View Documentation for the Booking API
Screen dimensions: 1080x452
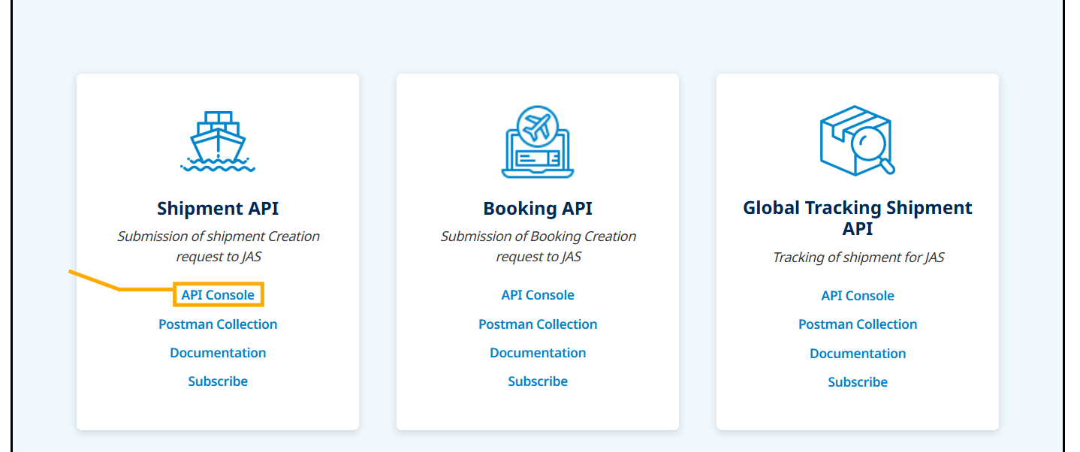pyautogui.click(x=538, y=353)
